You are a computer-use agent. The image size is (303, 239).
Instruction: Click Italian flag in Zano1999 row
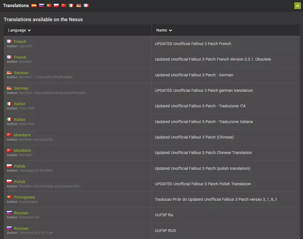[9, 104]
